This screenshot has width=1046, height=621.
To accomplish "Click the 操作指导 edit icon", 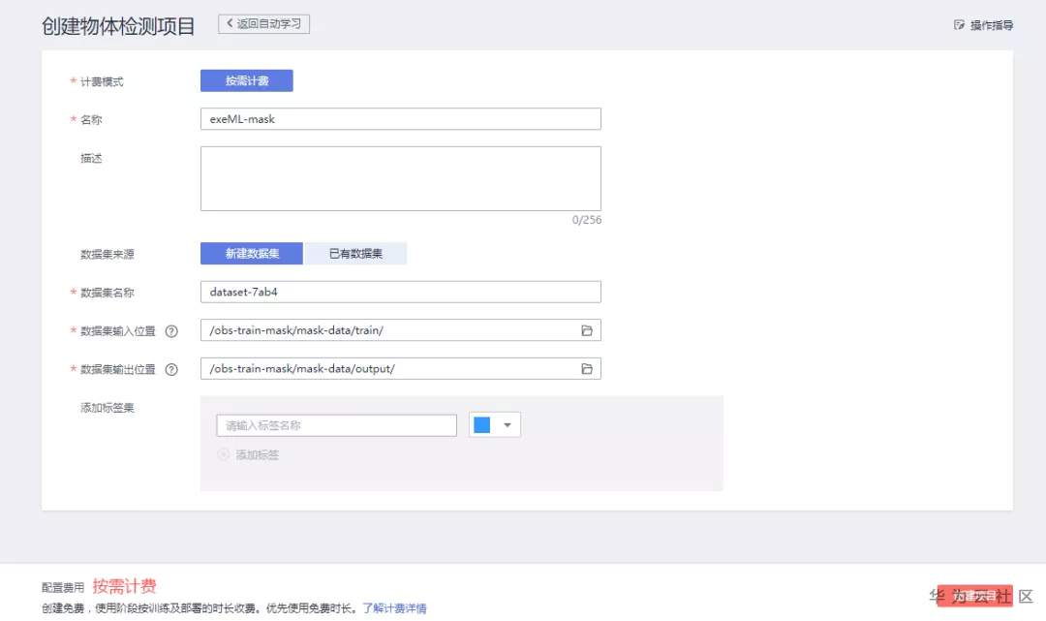I will 959,25.
